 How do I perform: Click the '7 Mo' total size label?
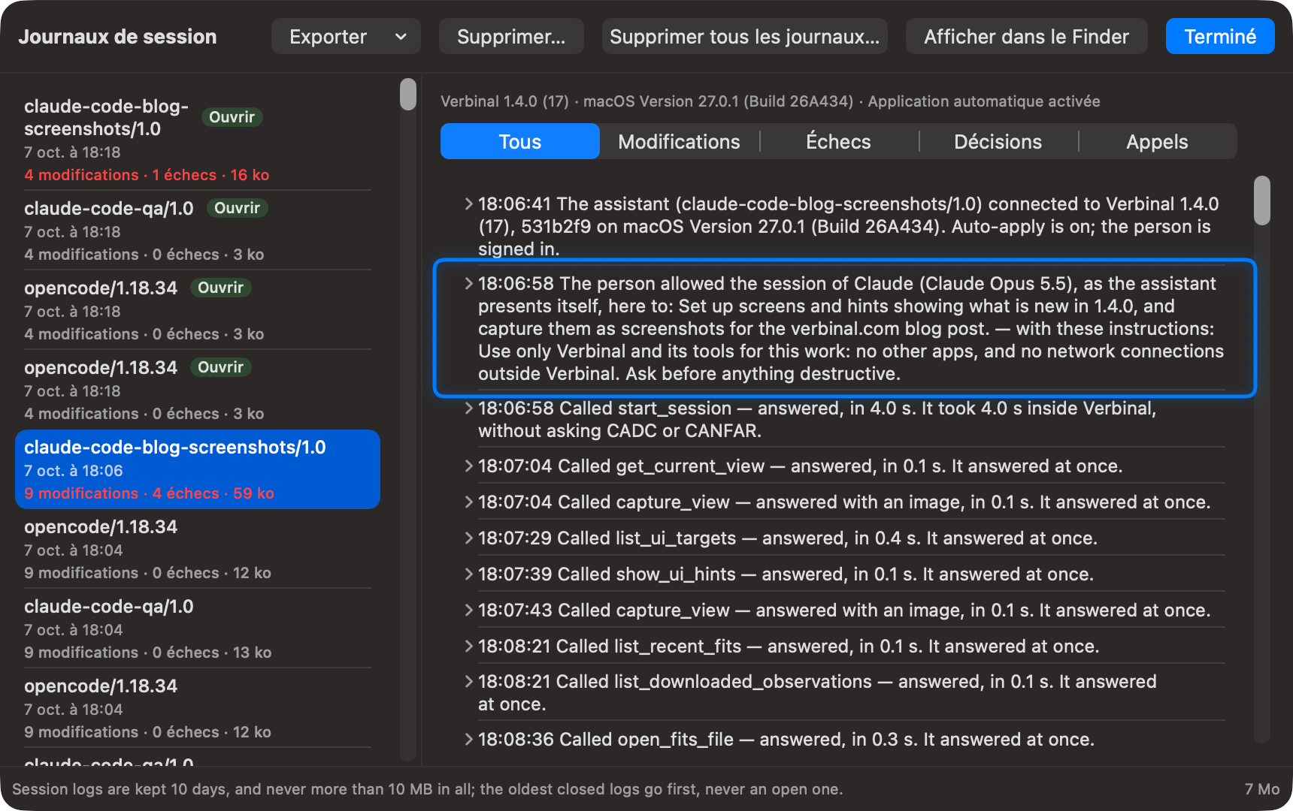click(x=1261, y=789)
